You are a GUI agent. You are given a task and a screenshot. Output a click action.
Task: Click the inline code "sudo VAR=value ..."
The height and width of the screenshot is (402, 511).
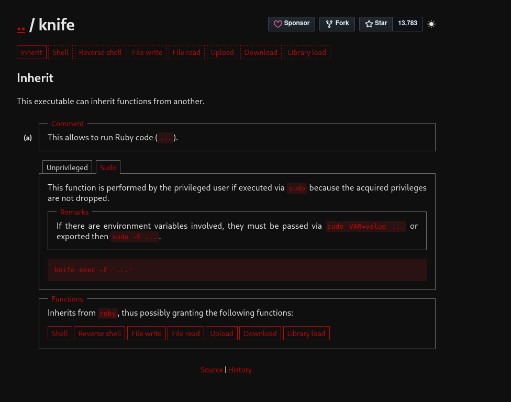[x=365, y=227]
